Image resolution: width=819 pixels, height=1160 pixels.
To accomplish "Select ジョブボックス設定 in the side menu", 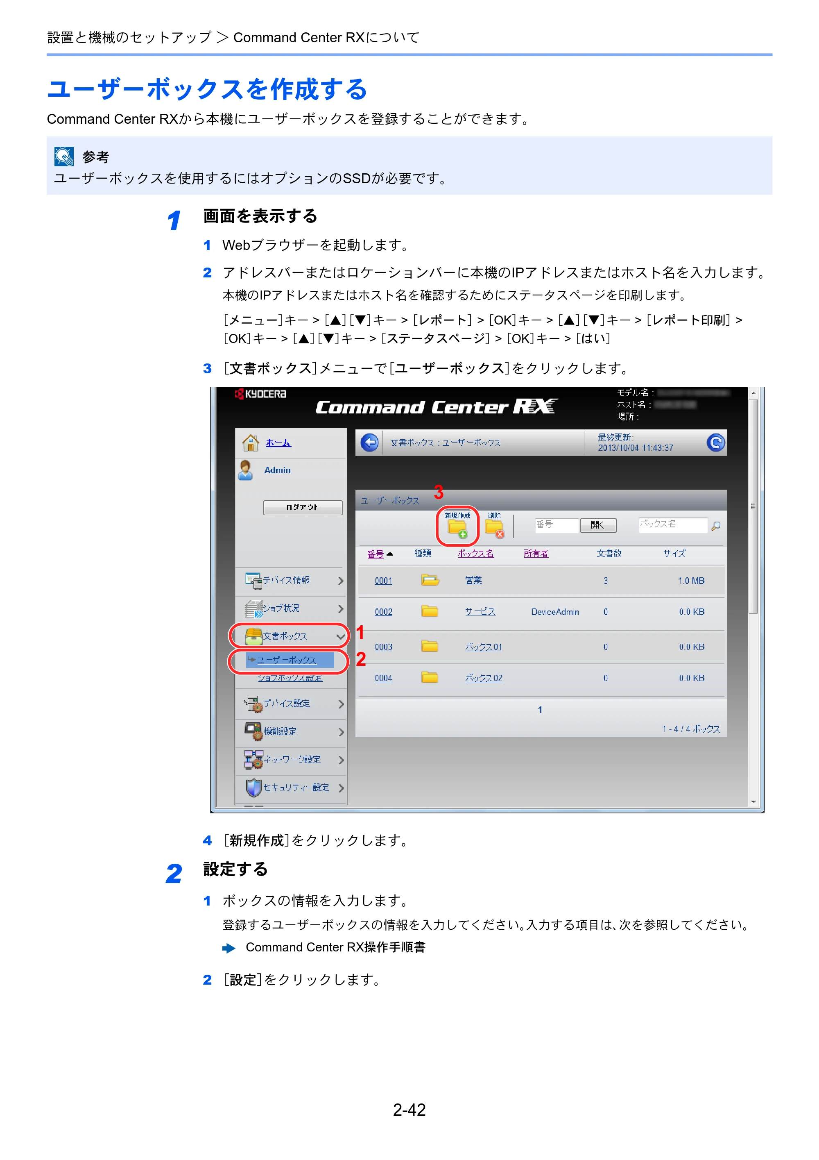I will coord(290,678).
